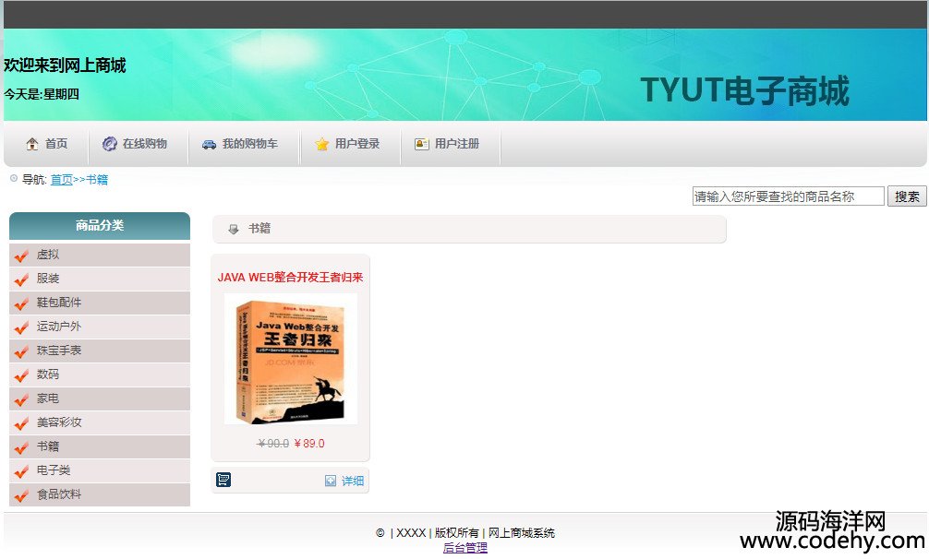The height and width of the screenshot is (559, 929).
Task: Click the ¥89.0 sale price
Action: (309, 443)
